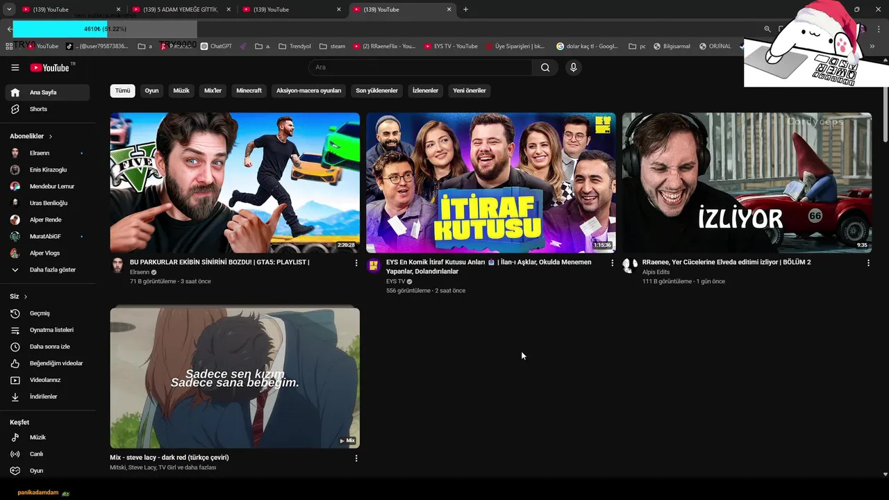Click the YouTube logo
Screen dimensions: 889x500
pos(50,67)
